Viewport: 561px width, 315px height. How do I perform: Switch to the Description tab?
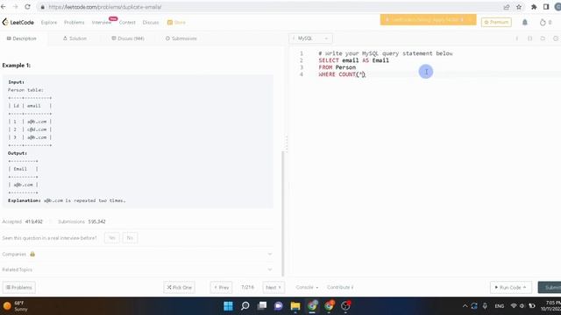21,38
